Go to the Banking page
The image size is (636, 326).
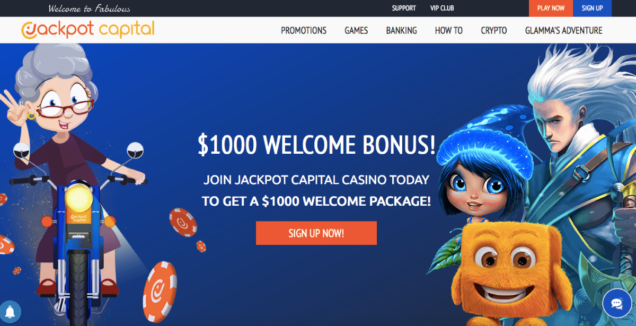coord(401,30)
